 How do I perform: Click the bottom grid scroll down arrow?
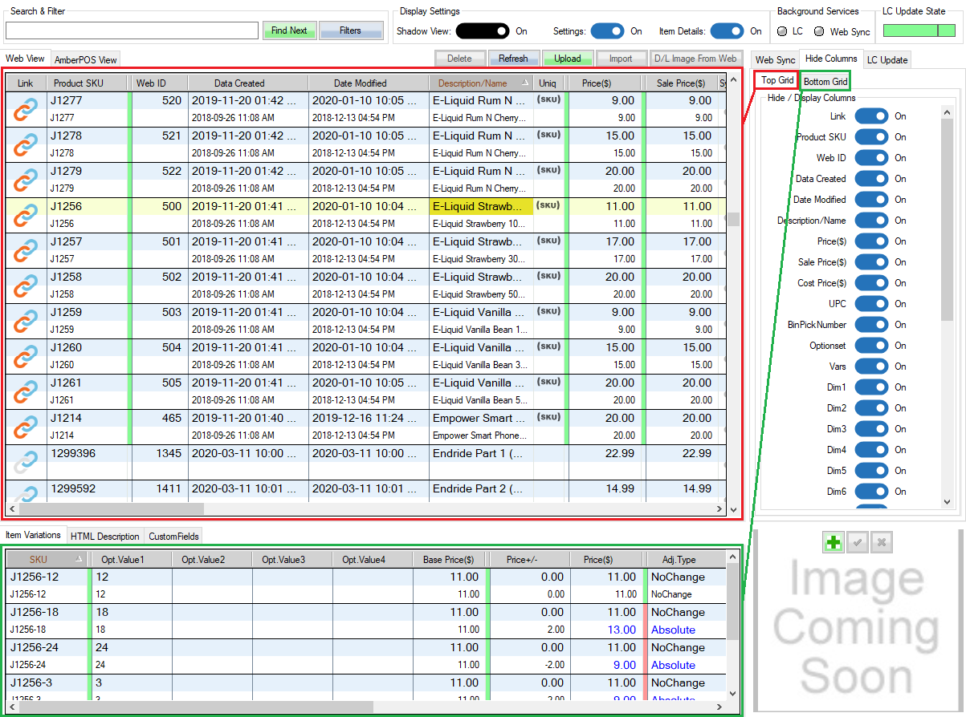point(733,694)
